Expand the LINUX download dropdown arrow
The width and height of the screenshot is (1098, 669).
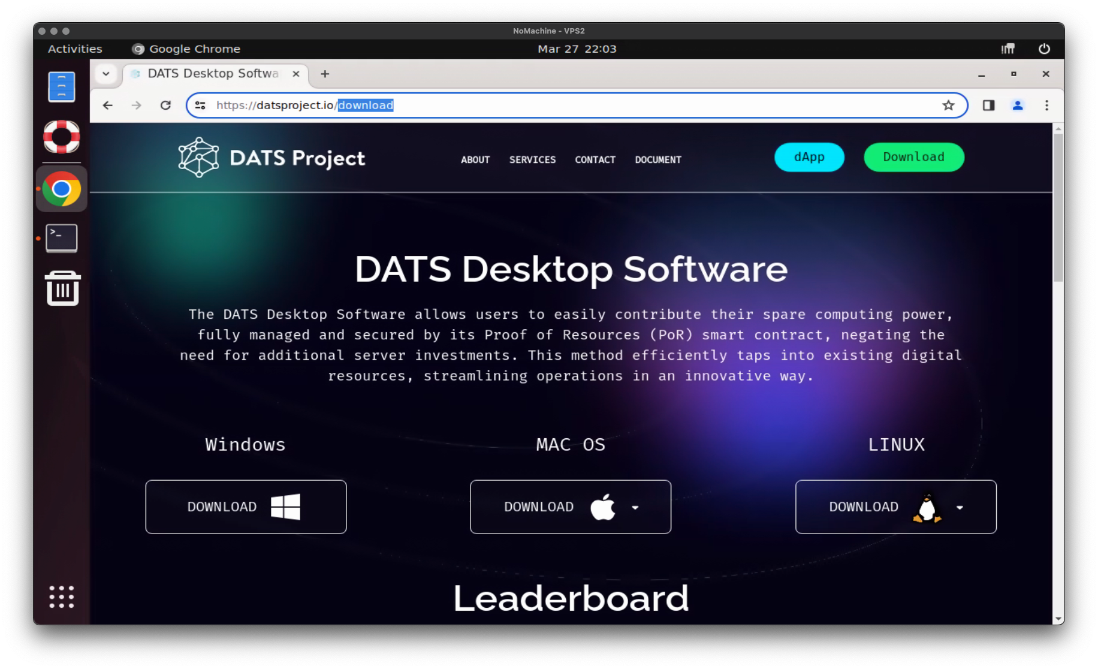(x=960, y=508)
